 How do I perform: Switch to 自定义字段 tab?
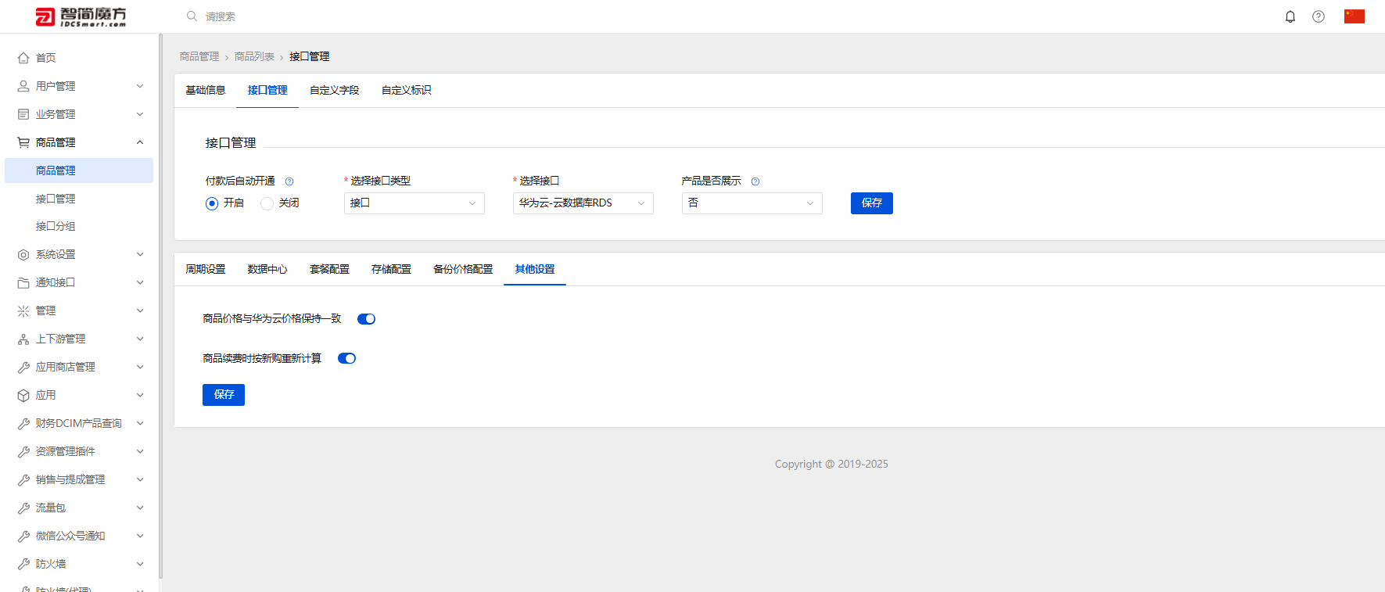click(334, 91)
